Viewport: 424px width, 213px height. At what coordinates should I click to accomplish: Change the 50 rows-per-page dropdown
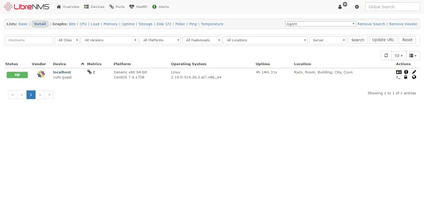click(399, 55)
